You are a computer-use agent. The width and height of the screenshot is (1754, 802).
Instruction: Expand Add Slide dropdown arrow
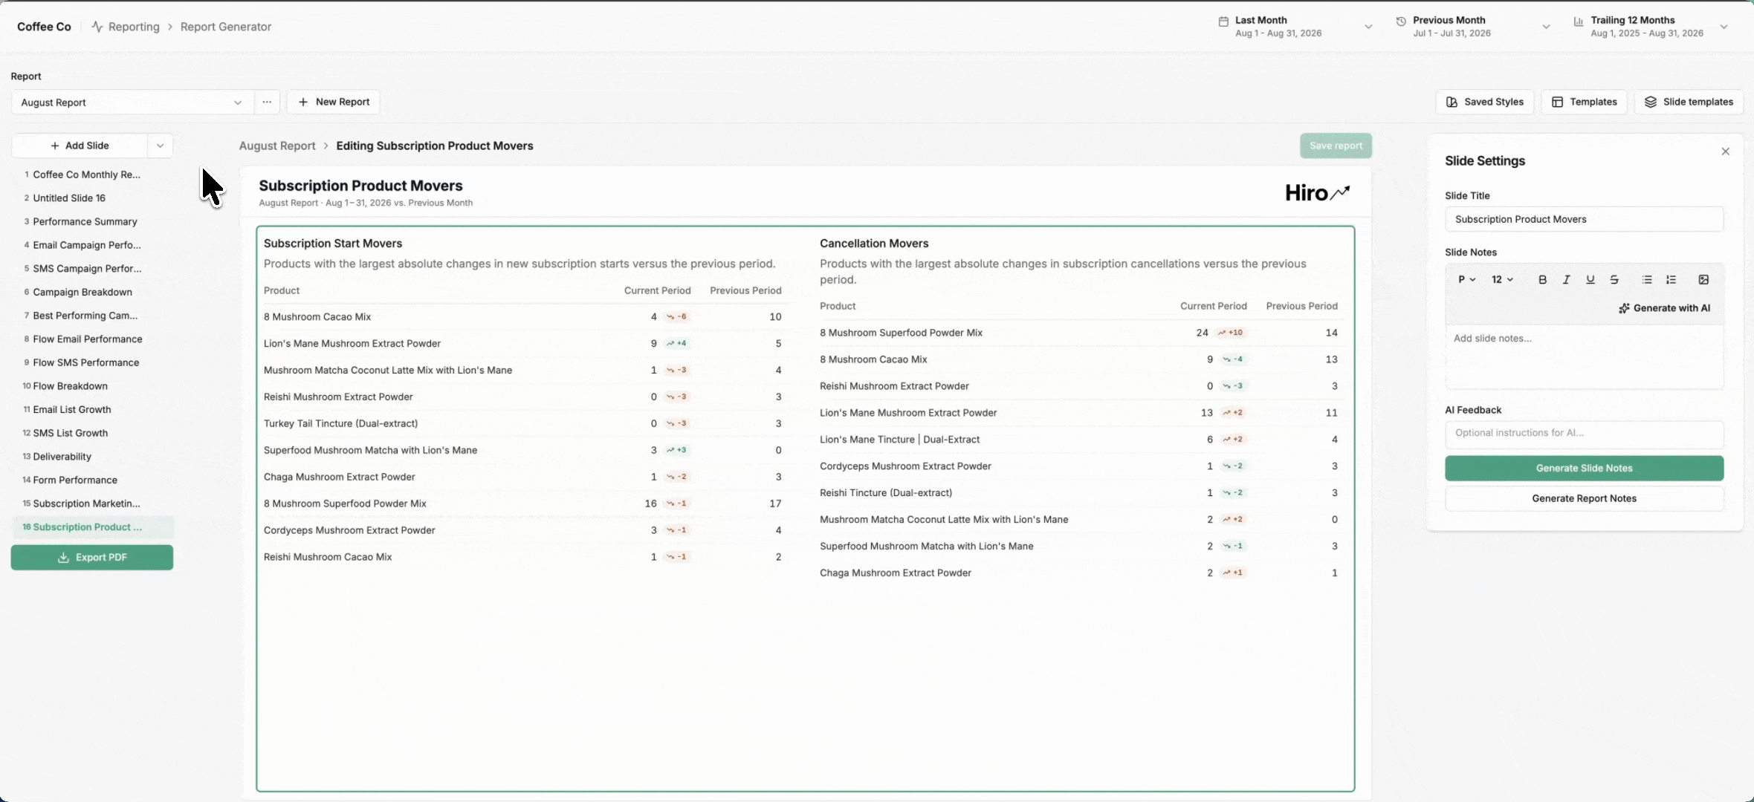[x=160, y=146]
